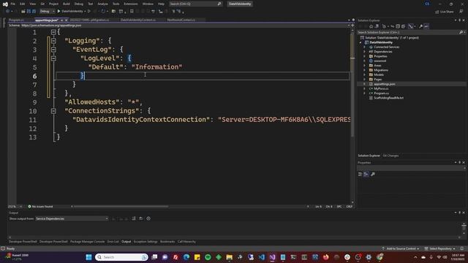Open the Exception Settings tab
Image resolution: width=468 pixels, height=263 pixels.
click(x=146, y=242)
